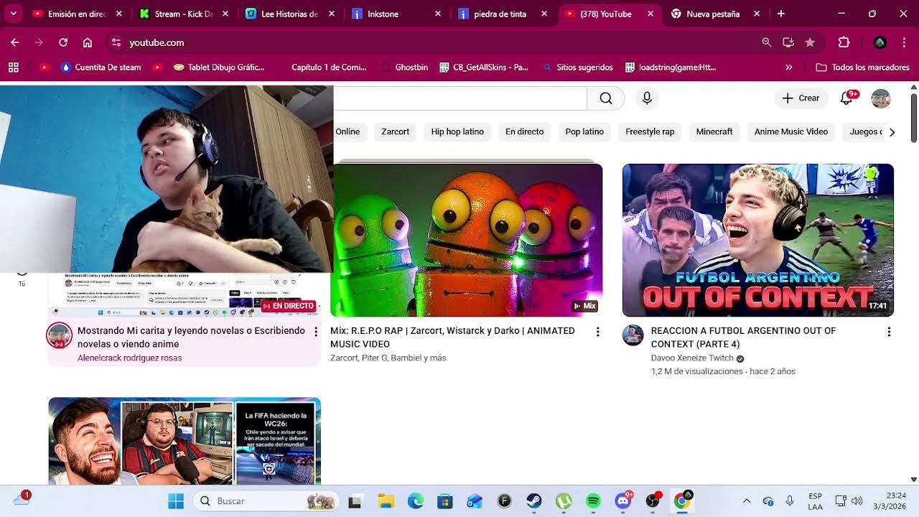The height and width of the screenshot is (517, 919).
Task: Open Discord from the taskbar
Action: 623,501
